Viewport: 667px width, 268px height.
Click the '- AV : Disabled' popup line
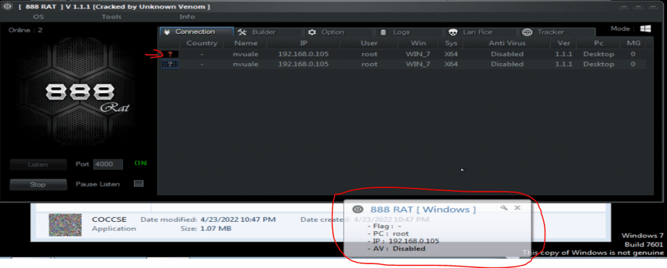pyautogui.click(x=396, y=248)
